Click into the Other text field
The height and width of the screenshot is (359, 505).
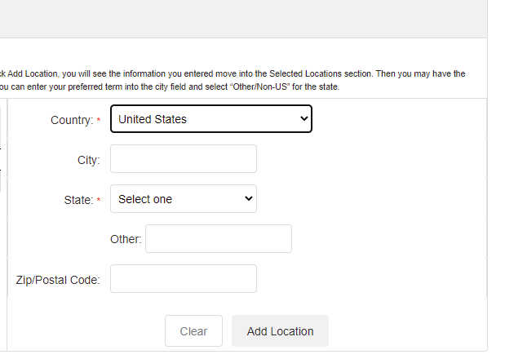pyautogui.click(x=218, y=239)
